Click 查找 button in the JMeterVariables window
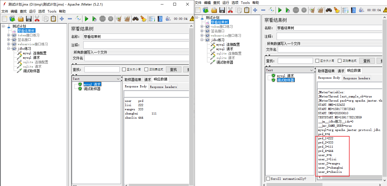This screenshot has height=186, width=387. (x=367, y=61)
